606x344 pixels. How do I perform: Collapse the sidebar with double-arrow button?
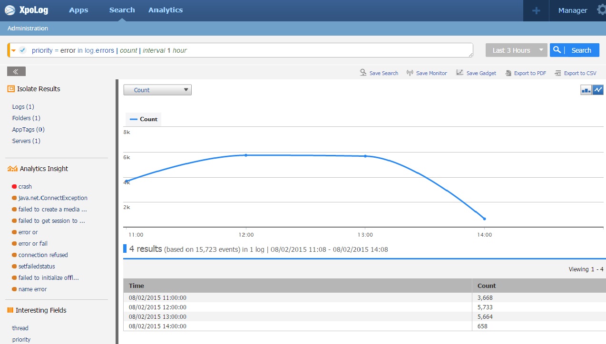pyautogui.click(x=16, y=71)
